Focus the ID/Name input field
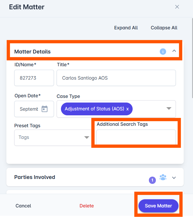Screen dimensions: 193x217 (34, 78)
